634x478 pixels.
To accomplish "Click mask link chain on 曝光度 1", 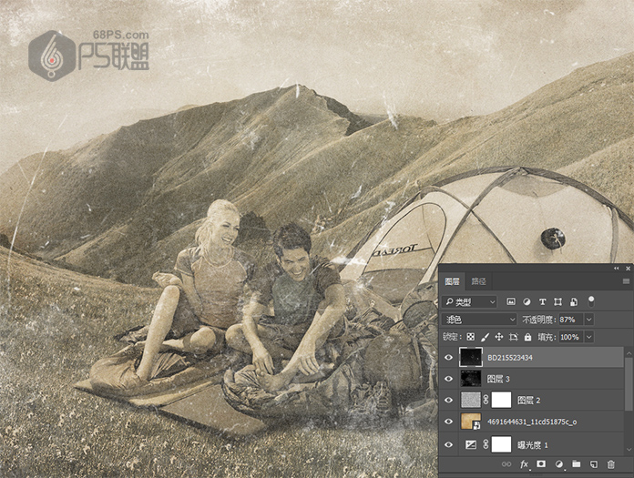I will point(486,444).
